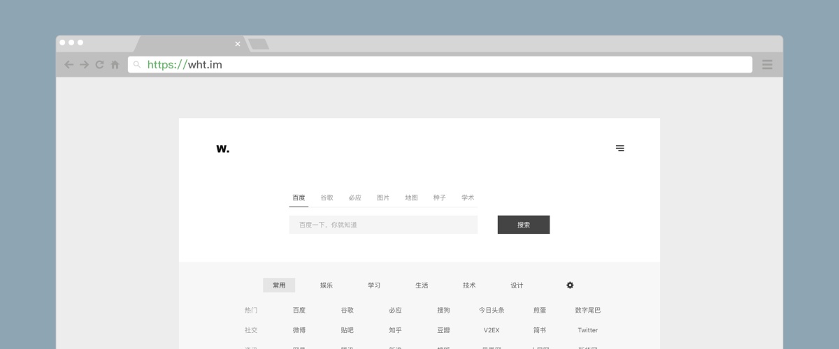Open the 数字尾巴 link
The image size is (839, 349).
pyautogui.click(x=588, y=310)
